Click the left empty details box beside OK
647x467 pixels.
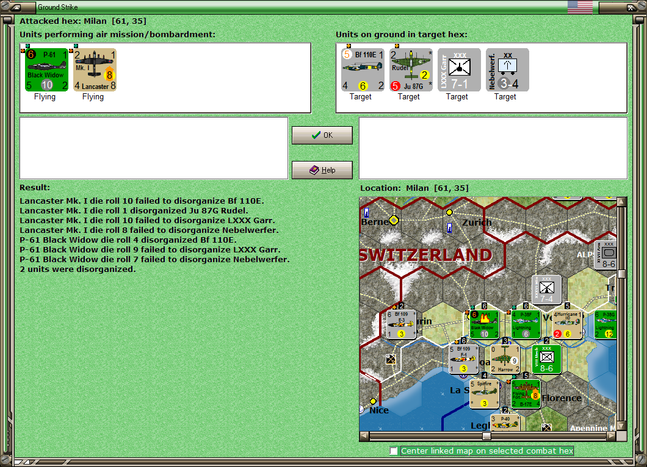154,148
